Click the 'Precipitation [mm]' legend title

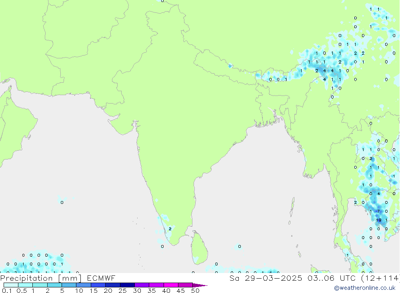tap(40, 278)
